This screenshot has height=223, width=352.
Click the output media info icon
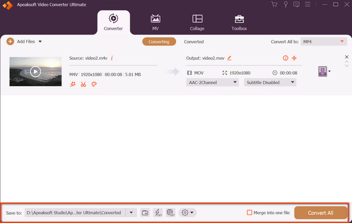[285, 58]
